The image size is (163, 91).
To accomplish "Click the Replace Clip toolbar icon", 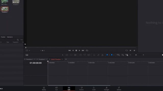I will [x=89, y=55].
